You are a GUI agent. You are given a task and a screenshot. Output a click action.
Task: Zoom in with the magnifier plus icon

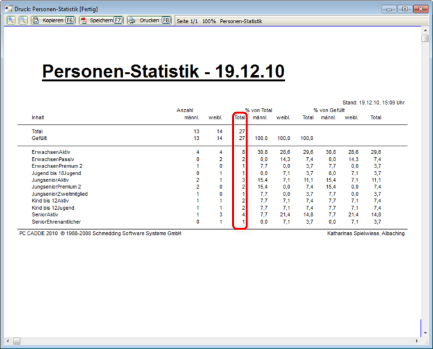(11, 20)
